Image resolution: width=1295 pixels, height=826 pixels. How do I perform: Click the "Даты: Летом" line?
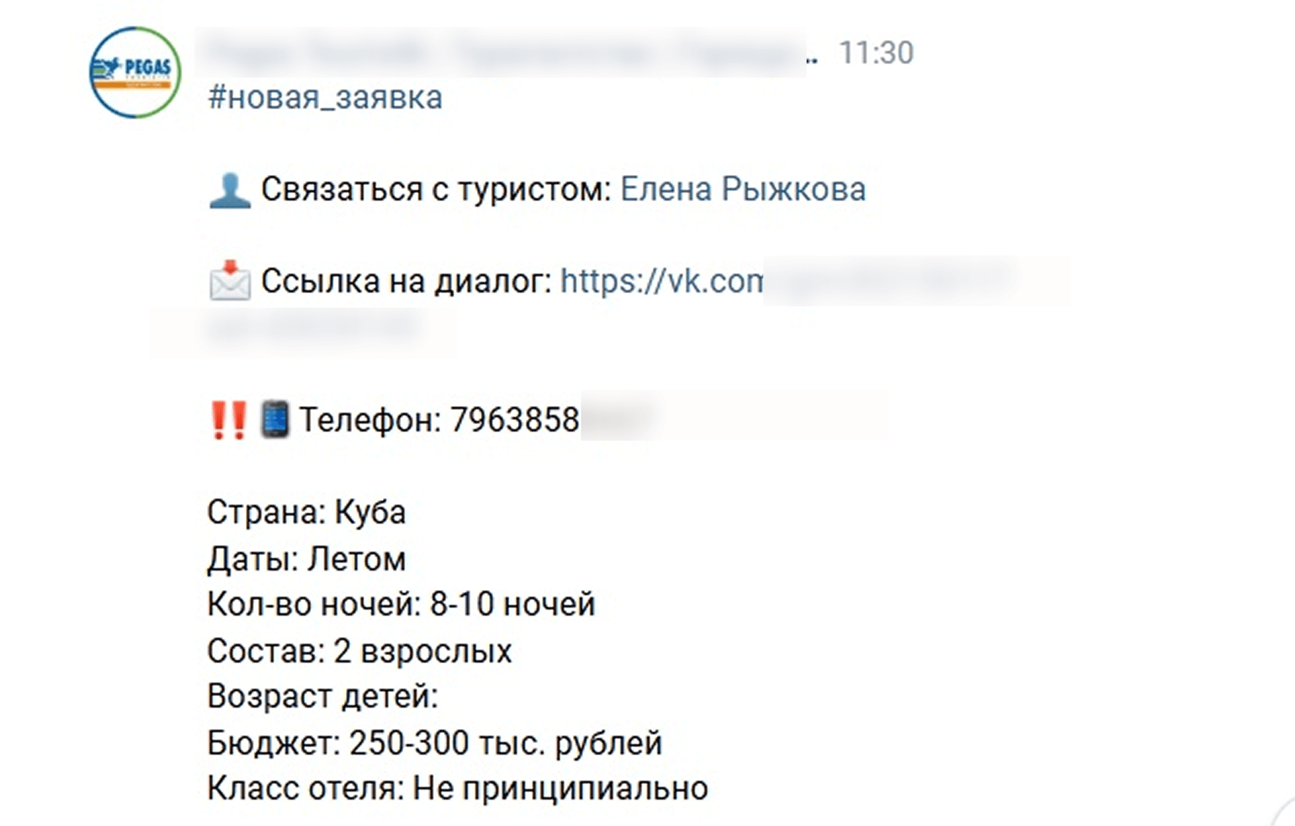pyautogui.click(x=307, y=559)
